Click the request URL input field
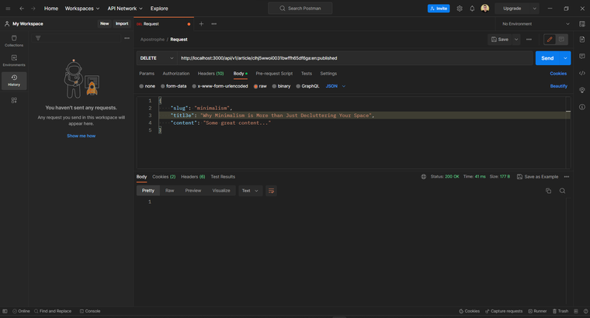Screen dimensions: 590x318 tap(355, 58)
